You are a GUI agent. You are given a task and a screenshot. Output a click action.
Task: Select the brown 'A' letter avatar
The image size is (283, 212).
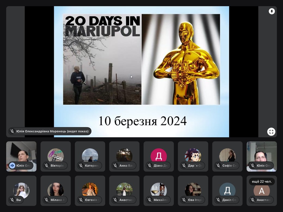262,191
